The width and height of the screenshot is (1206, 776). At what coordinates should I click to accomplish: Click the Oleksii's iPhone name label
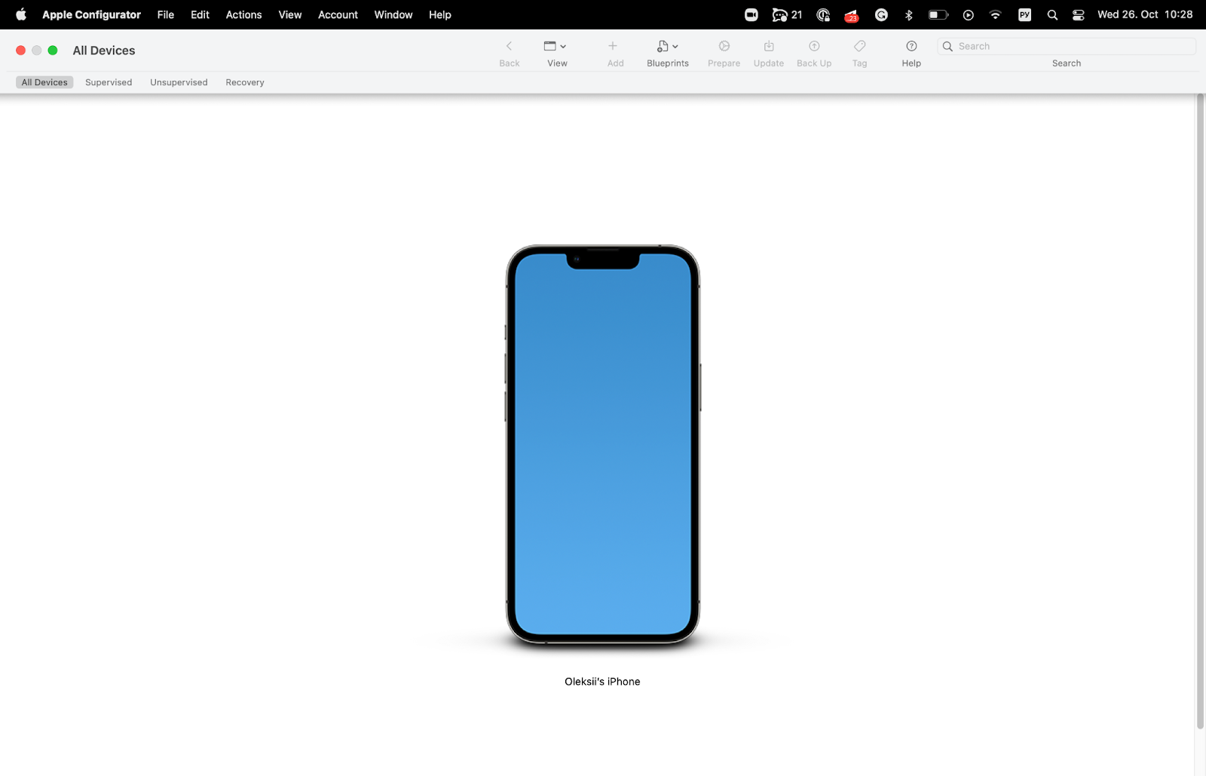click(602, 682)
